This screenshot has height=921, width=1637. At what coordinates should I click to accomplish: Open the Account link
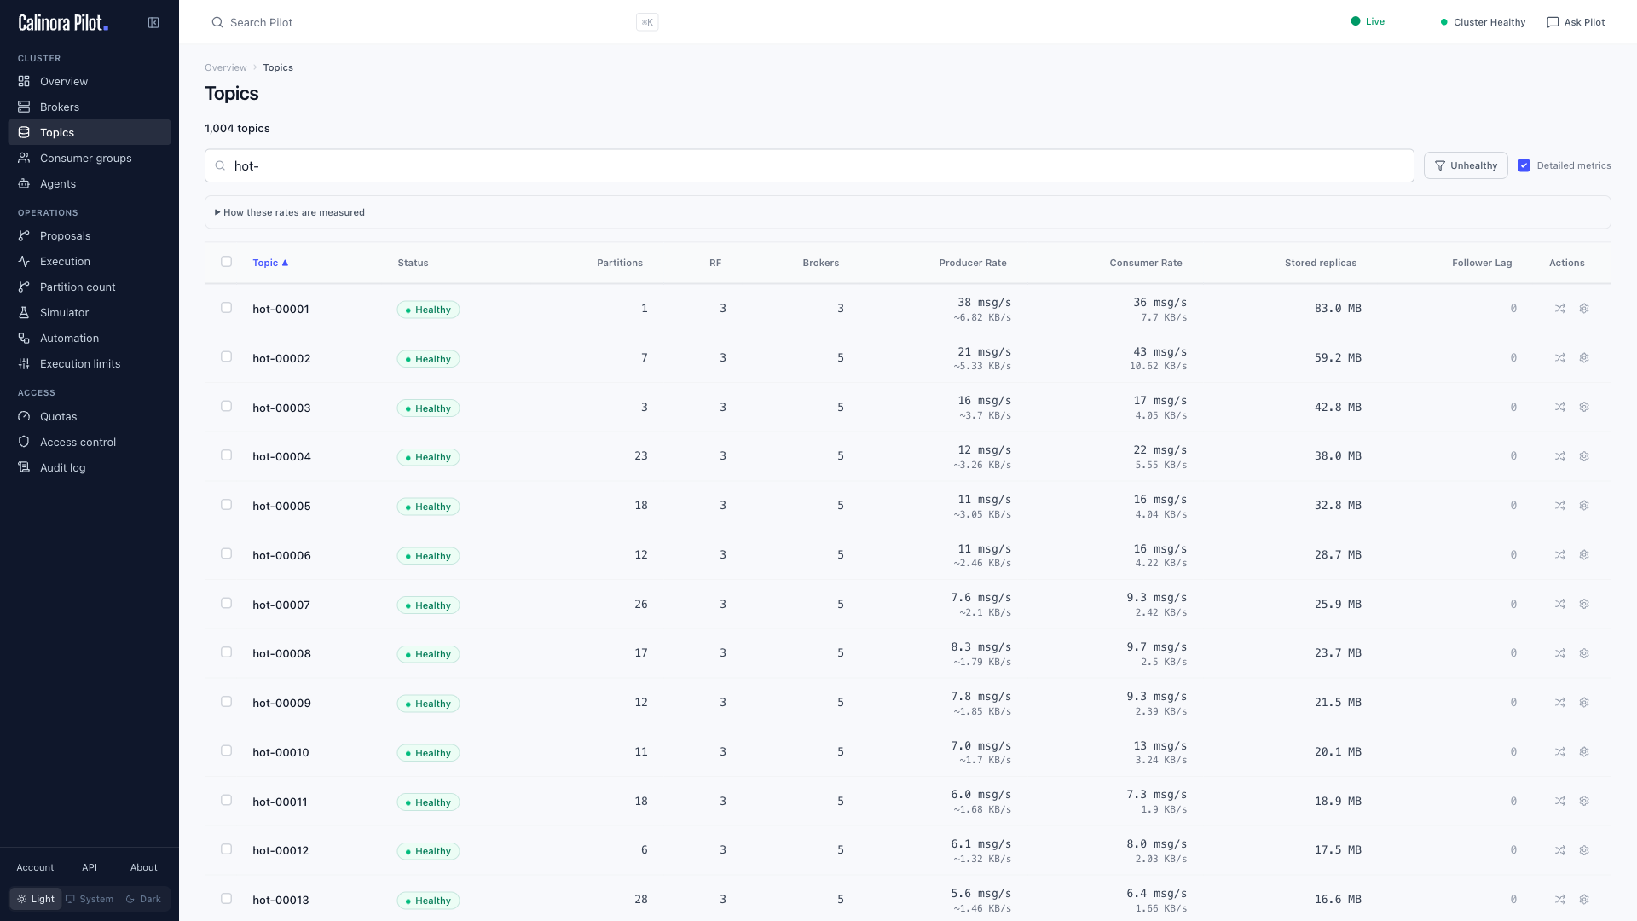35,867
